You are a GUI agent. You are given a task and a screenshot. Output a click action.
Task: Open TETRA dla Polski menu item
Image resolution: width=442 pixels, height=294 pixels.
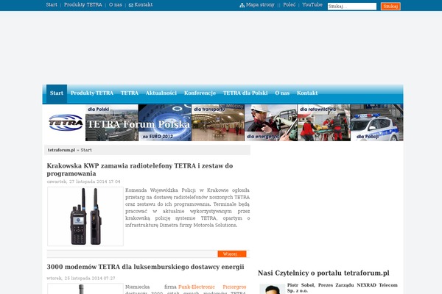click(245, 93)
